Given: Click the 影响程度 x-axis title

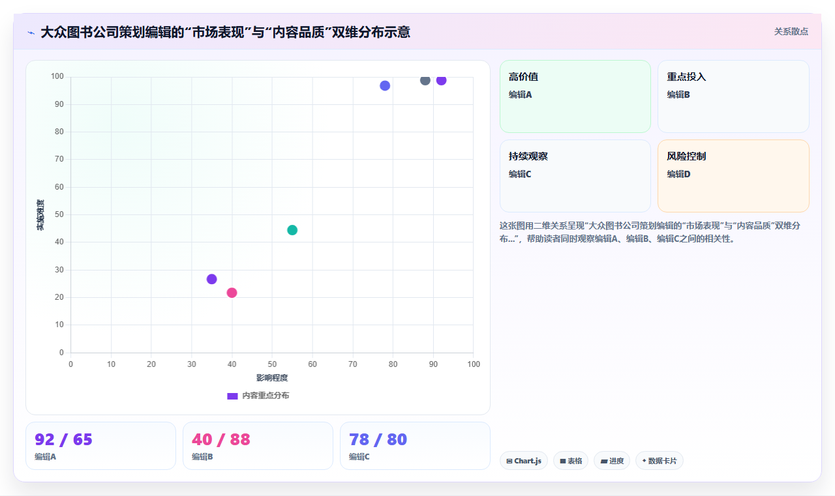Looking at the screenshot, I should tap(272, 378).
